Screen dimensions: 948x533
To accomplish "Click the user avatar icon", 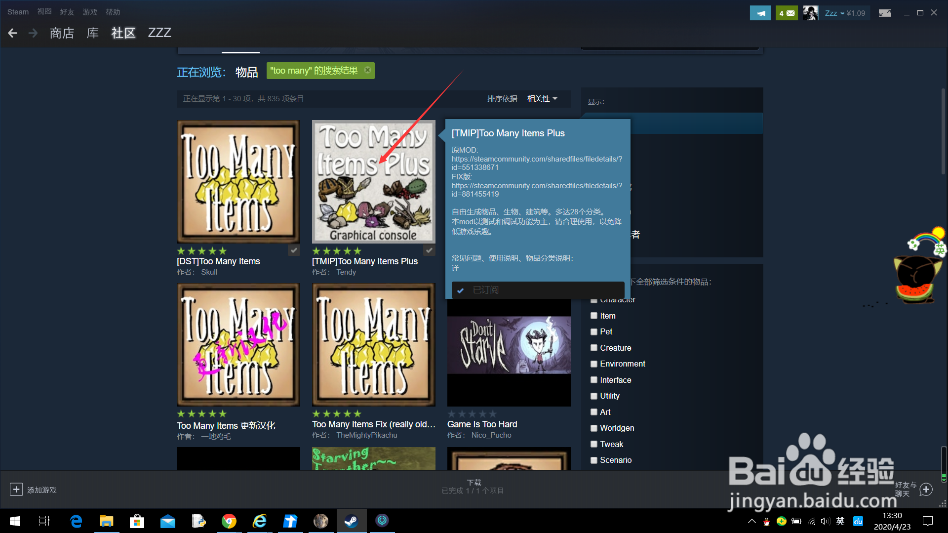I will 810,13.
